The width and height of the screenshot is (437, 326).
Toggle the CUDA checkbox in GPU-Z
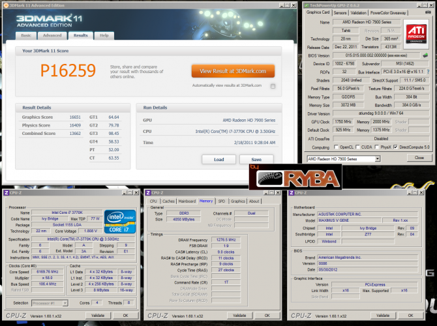point(357,147)
